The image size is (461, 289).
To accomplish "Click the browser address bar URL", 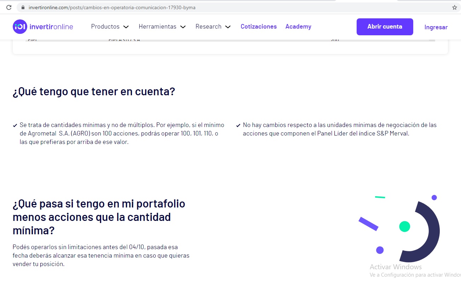I will [x=106, y=7].
